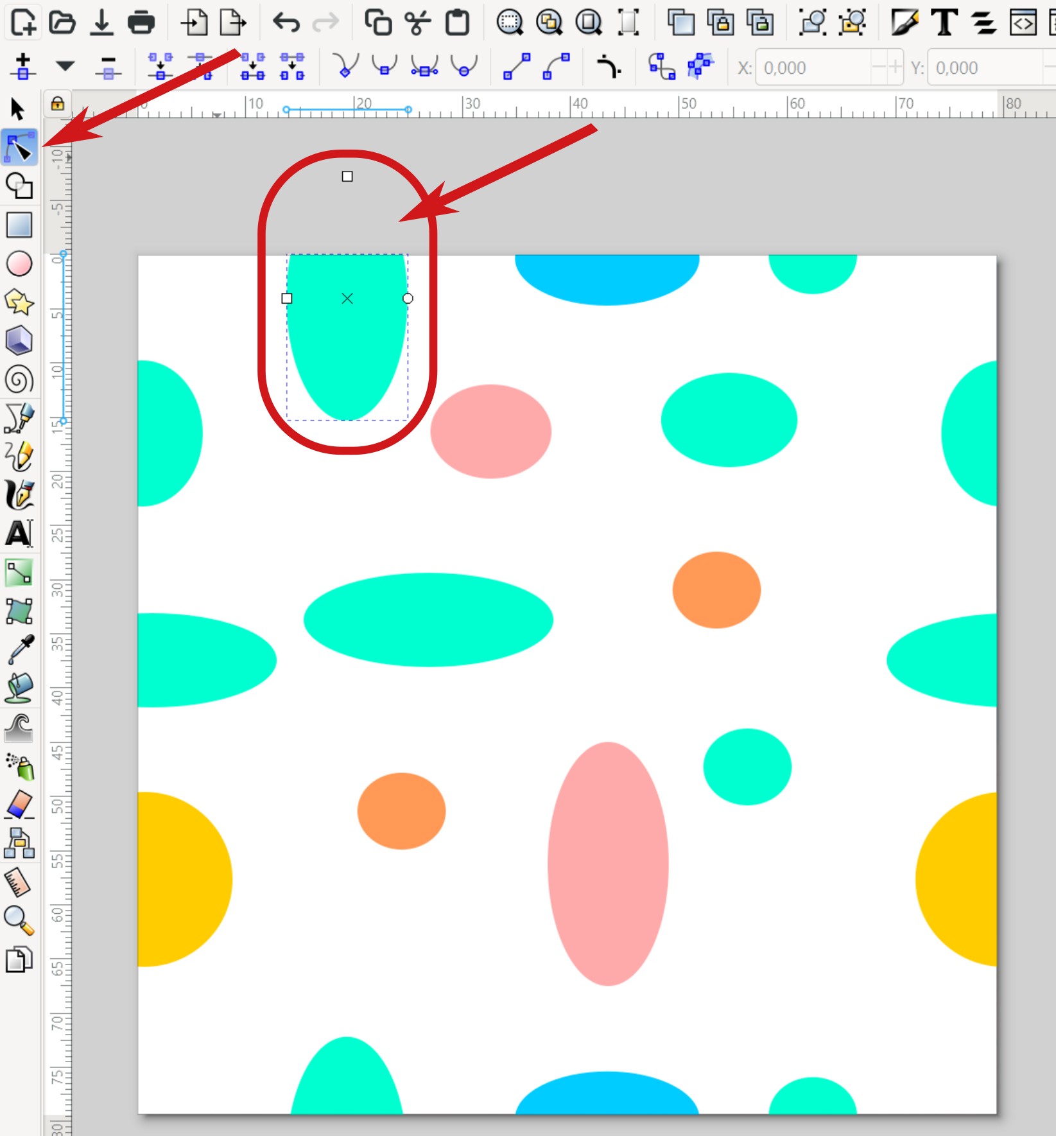Image resolution: width=1056 pixels, height=1136 pixels.
Task: Activate the Eraser tool
Action: coord(19,804)
